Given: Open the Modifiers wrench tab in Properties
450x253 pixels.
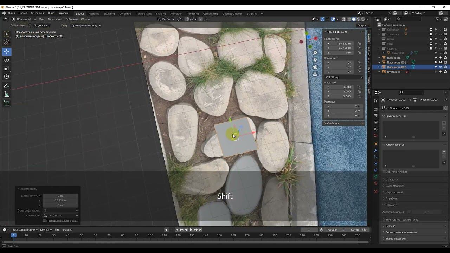Looking at the screenshot, I should tap(376, 150).
